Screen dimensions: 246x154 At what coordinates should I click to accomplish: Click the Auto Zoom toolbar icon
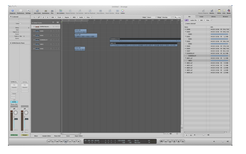pyautogui.click(x=37, y=11)
